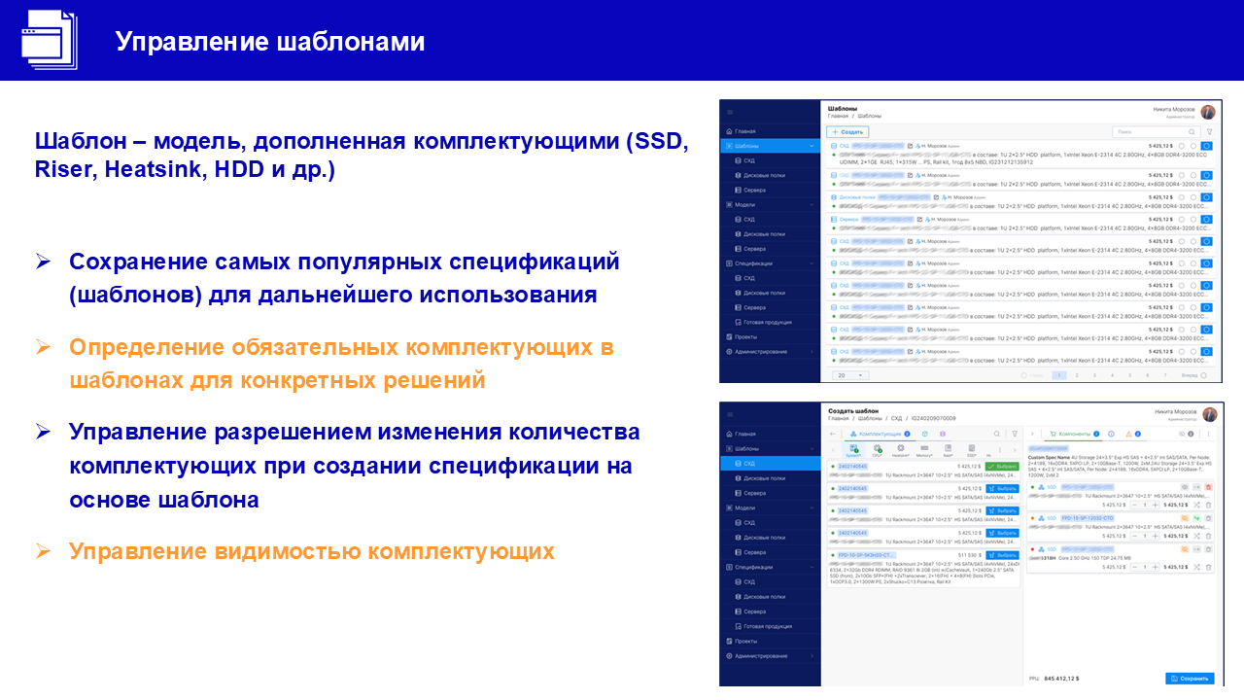Increase quantity with plus in FPD-15-SP-12032-CTO row

[1155, 536]
